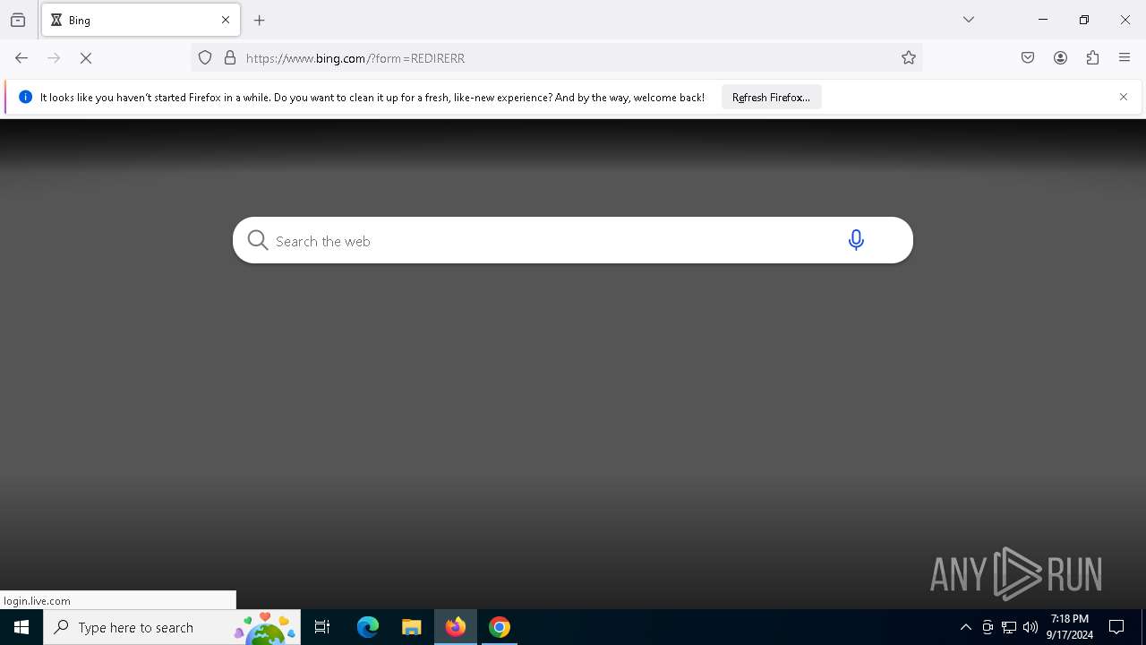Start voice search with microphone icon
1146x645 pixels.
pyautogui.click(x=856, y=240)
